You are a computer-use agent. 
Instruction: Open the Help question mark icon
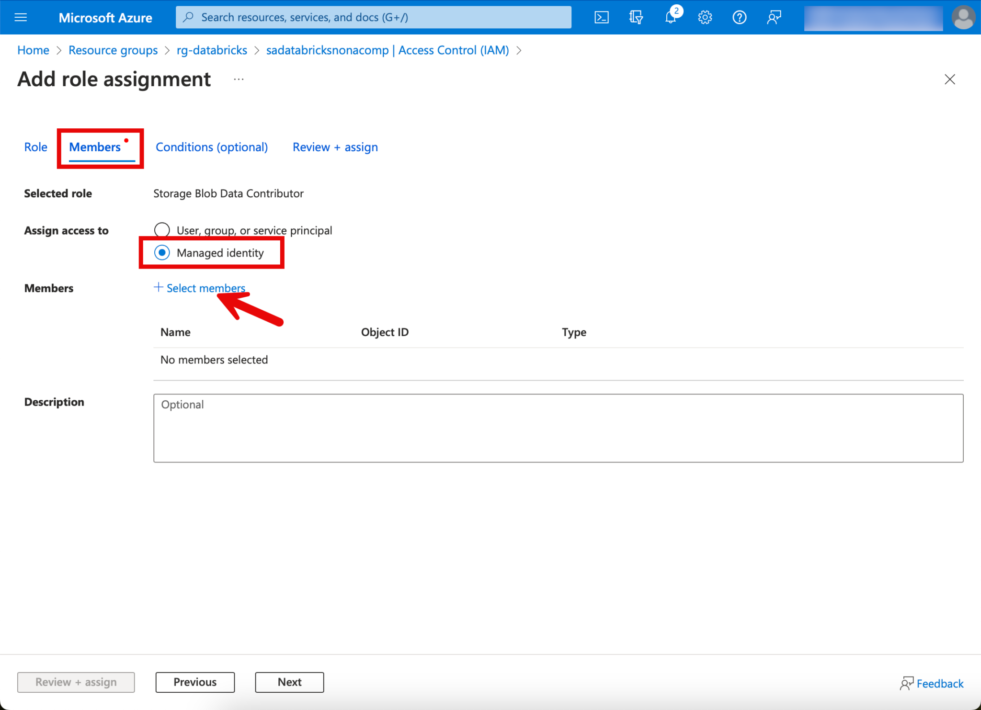pos(739,18)
